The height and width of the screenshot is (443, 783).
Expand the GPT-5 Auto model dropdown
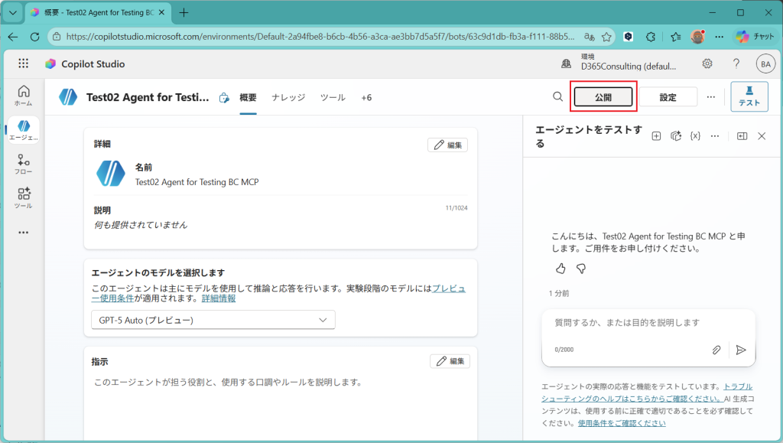(x=213, y=320)
